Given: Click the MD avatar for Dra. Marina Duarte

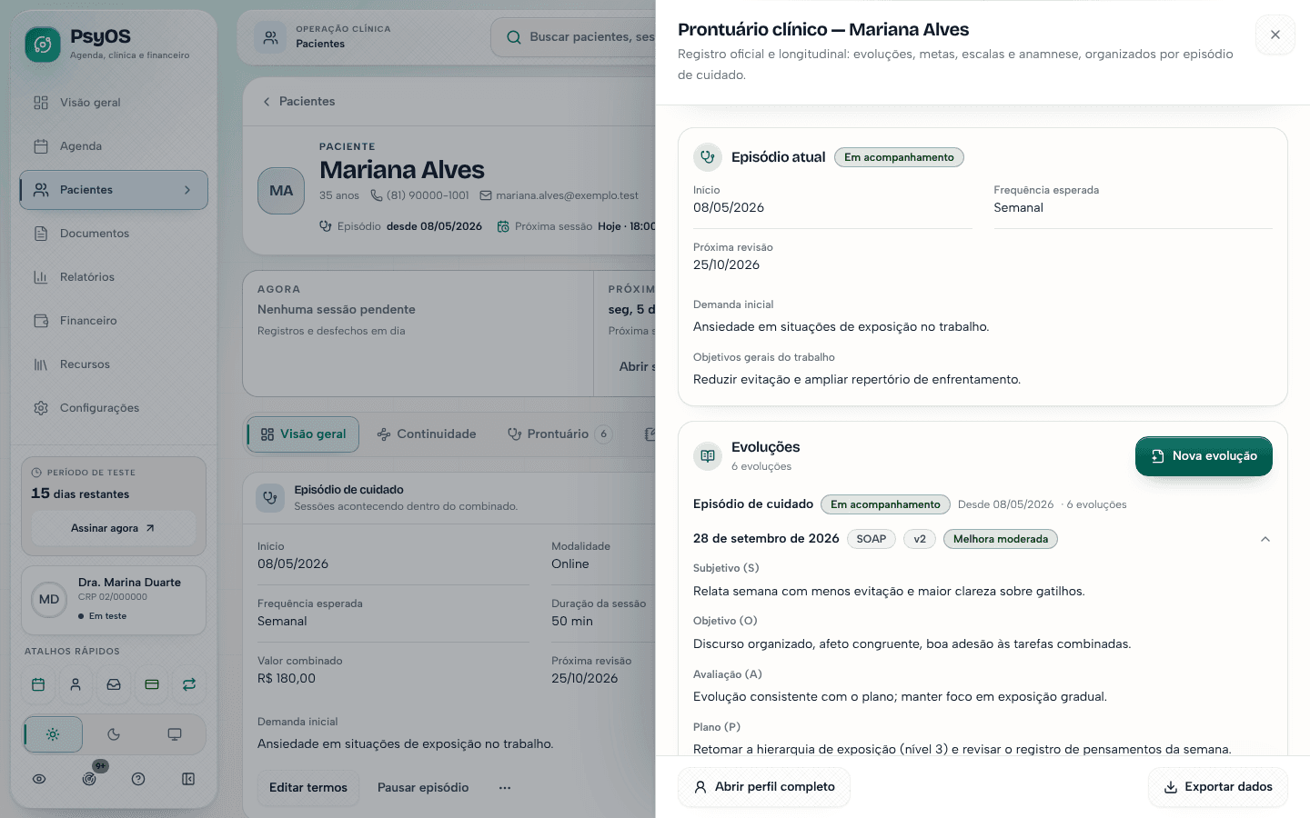Looking at the screenshot, I should (x=49, y=599).
